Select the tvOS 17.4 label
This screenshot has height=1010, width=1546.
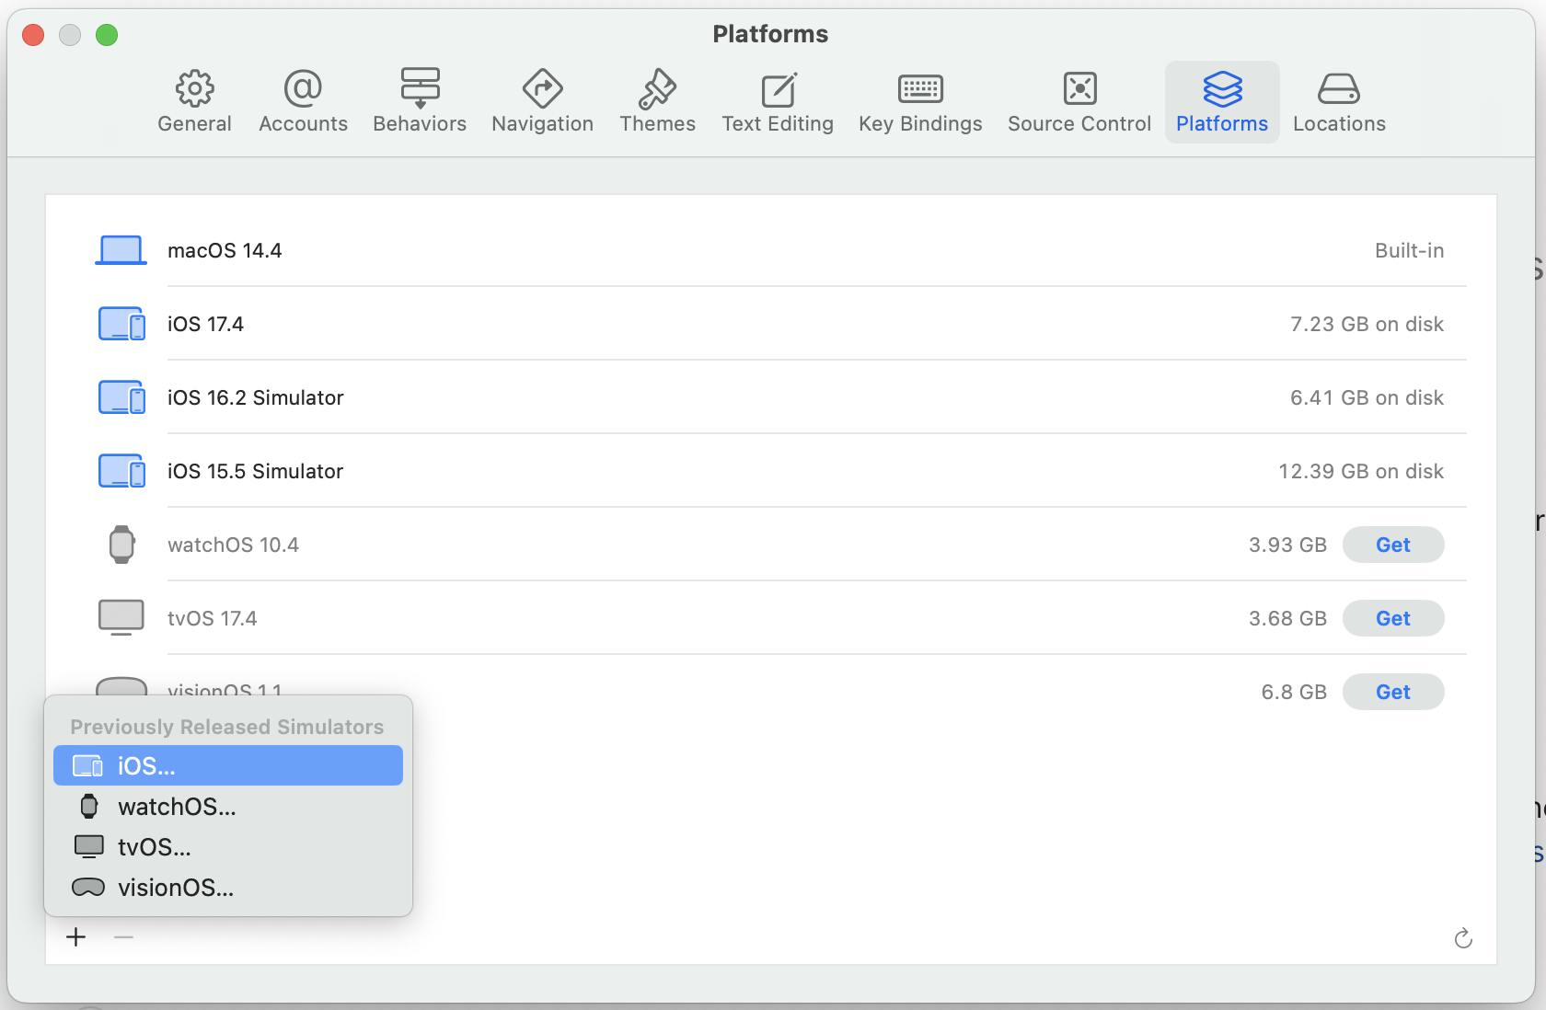coord(213,618)
